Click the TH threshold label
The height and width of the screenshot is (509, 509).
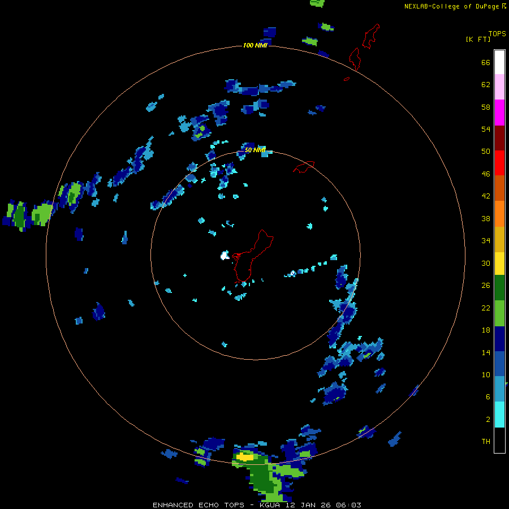[x=486, y=441]
